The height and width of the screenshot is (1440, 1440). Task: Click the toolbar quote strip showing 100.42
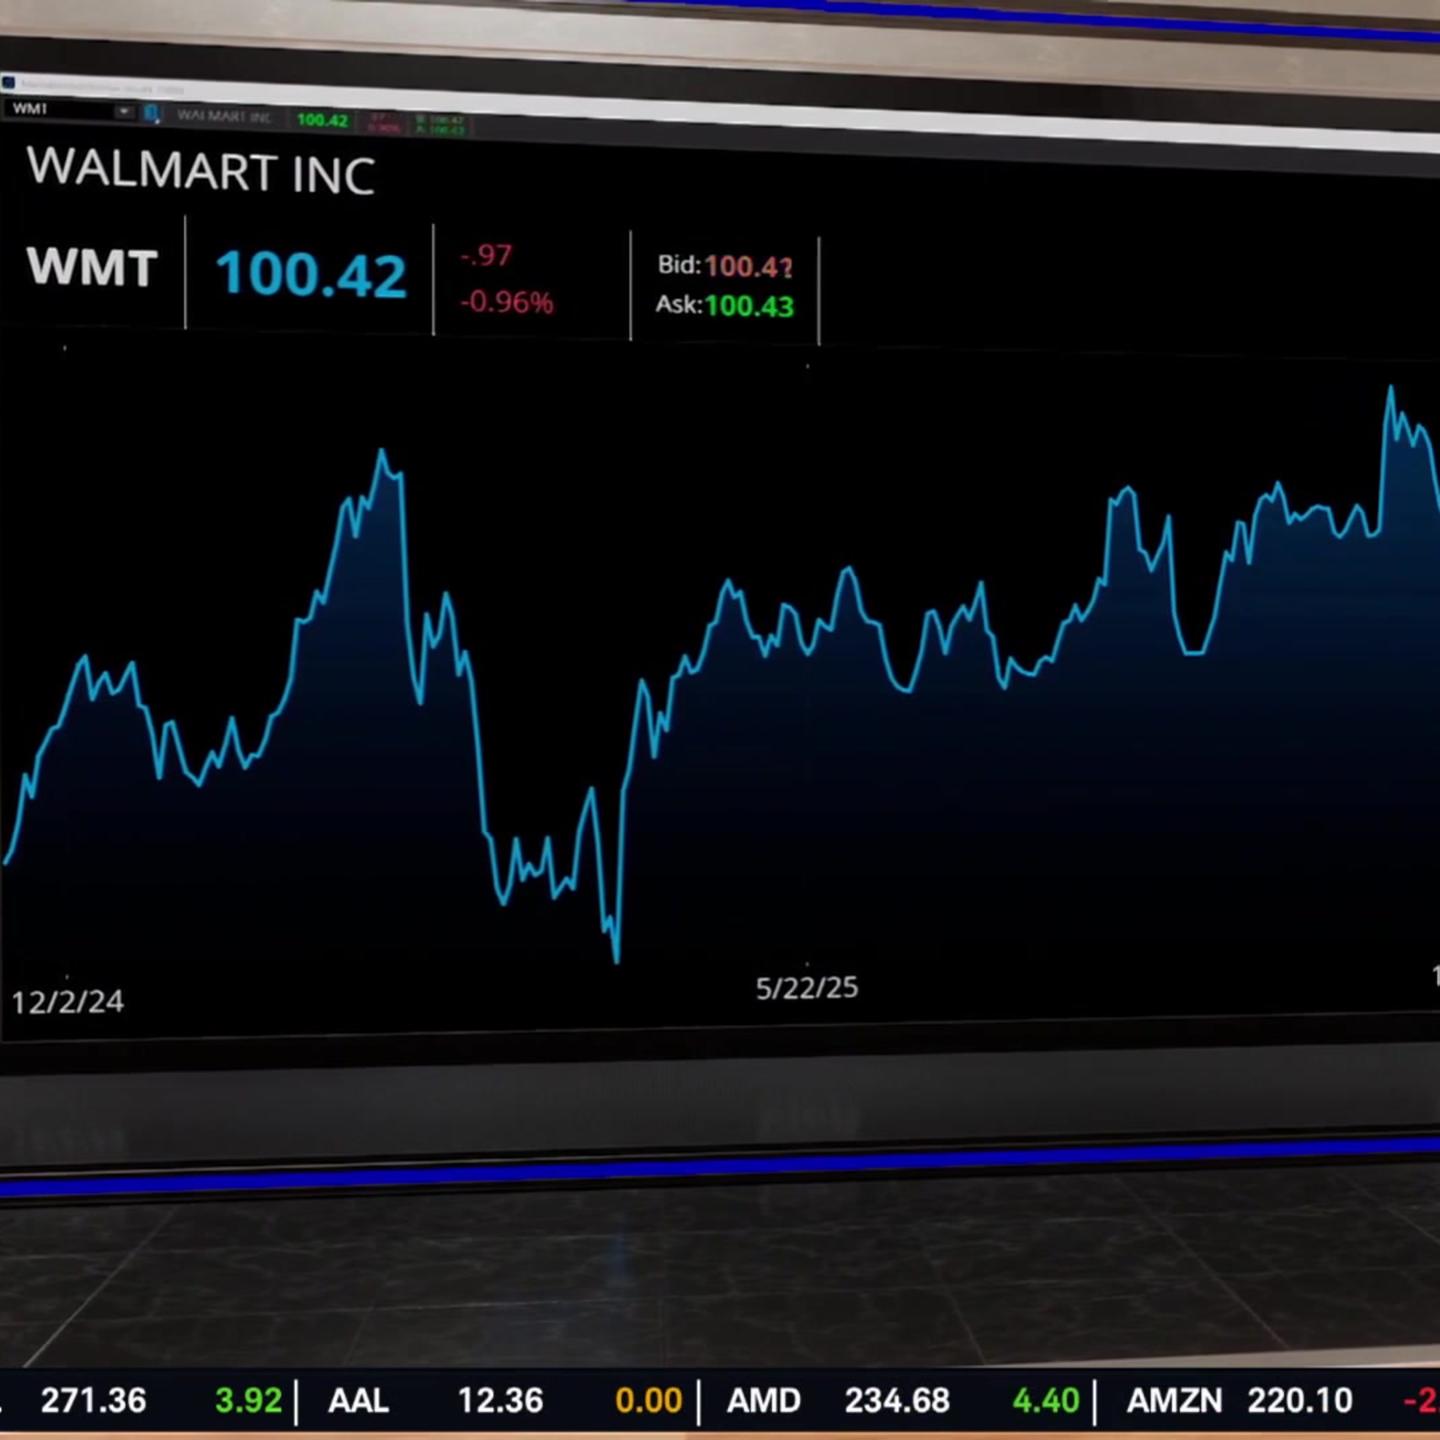coord(322,119)
